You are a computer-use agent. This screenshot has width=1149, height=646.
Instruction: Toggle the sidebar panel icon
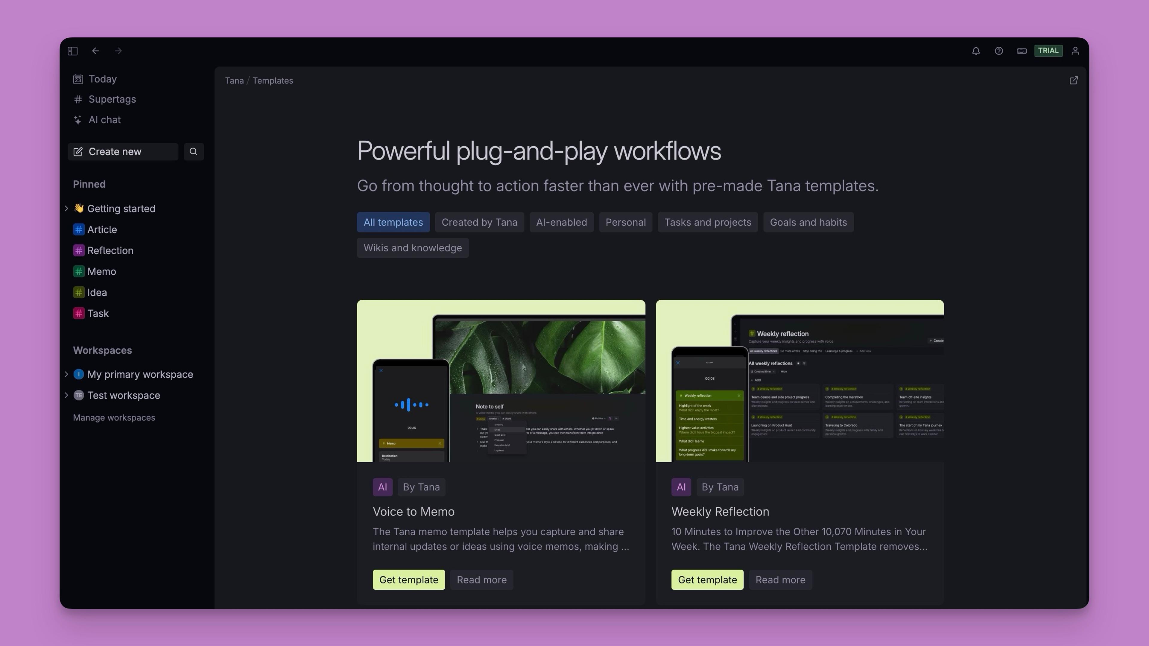point(73,51)
